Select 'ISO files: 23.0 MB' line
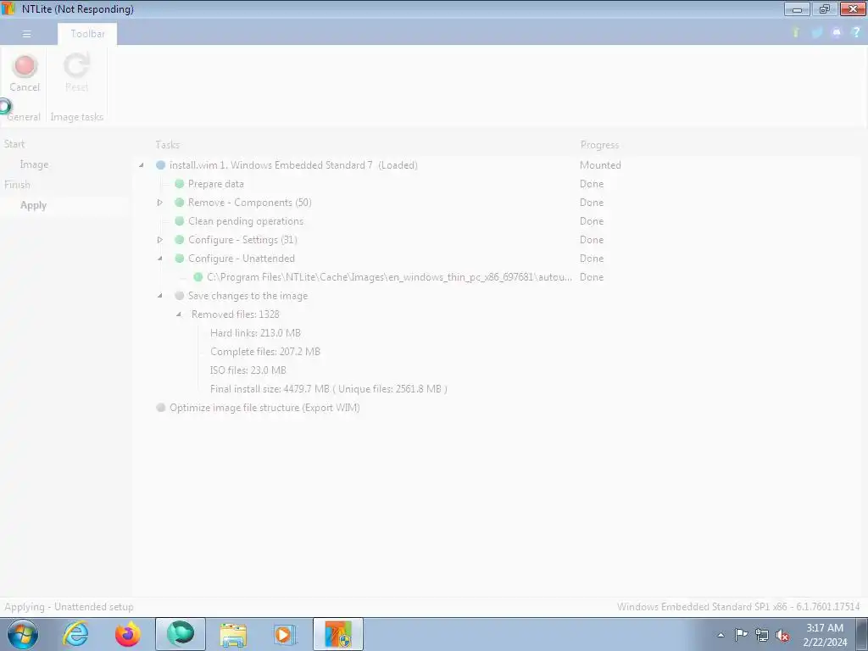Image resolution: width=868 pixels, height=651 pixels. pos(248,370)
